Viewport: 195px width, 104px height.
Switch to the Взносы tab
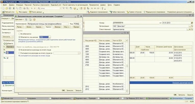click(x=58, y=27)
